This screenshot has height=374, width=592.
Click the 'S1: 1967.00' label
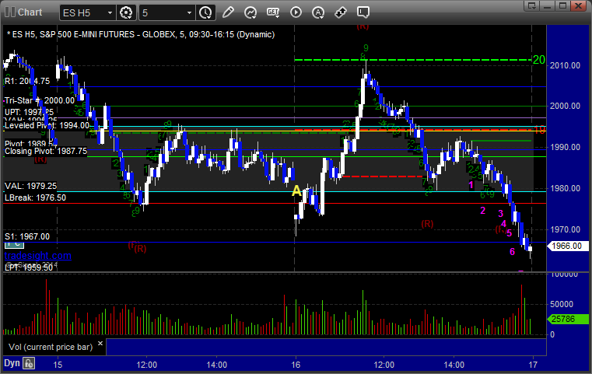point(27,236)
